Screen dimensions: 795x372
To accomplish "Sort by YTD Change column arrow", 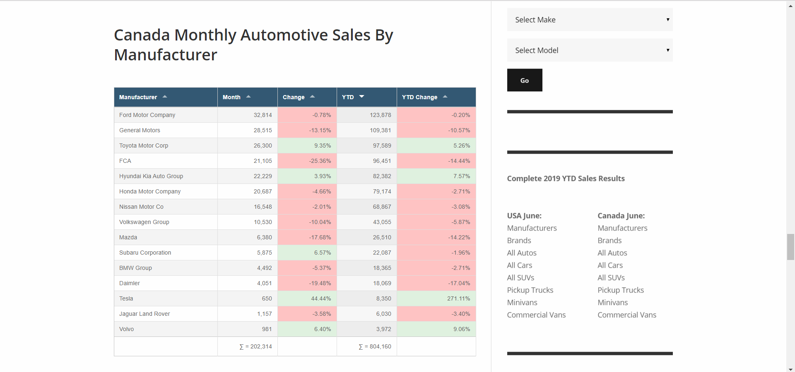I will click(445, 97).
